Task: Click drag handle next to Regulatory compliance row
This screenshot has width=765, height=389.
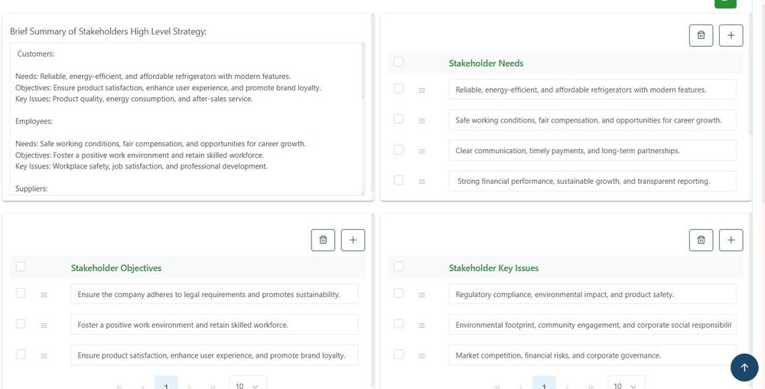Action: pyautogui.click(x=422, y=294)
